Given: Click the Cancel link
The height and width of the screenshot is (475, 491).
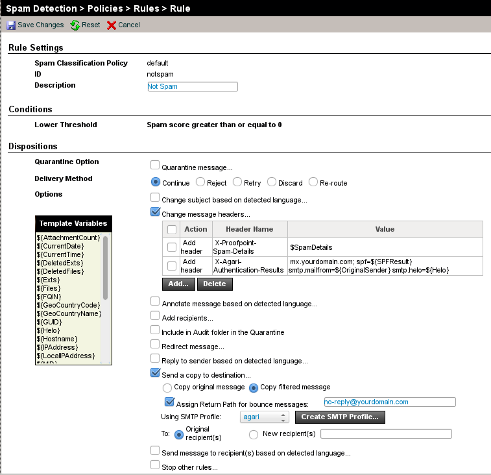Looking at the screenshot, I should 129,25.
